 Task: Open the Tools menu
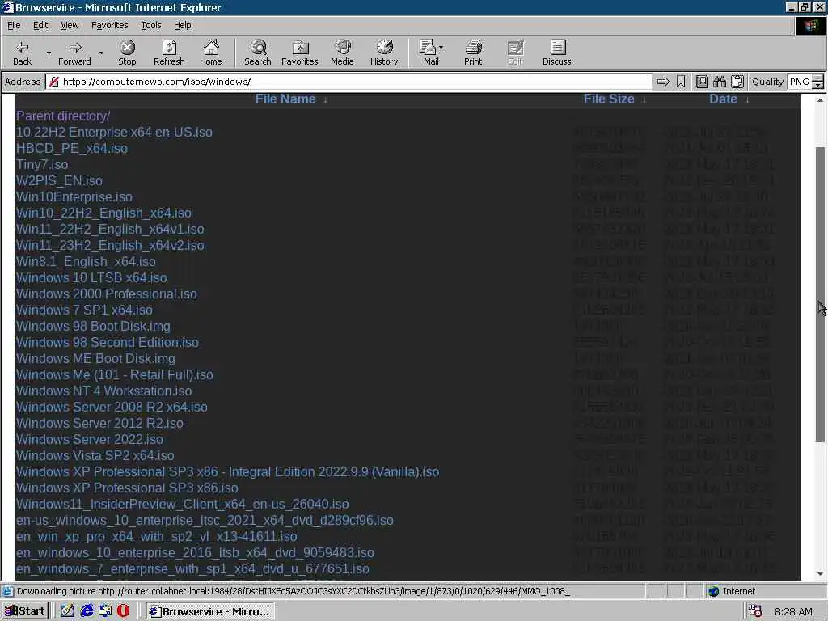coord(150,25)
